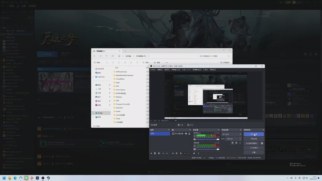Adjust the first mixer track volume slider
Screen dimensions: 322x181
tap(207, 139)
